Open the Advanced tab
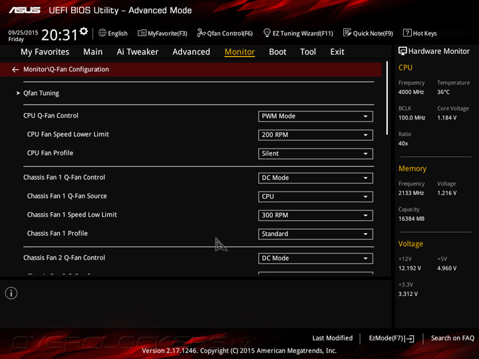479x359 pixels. 191,52
